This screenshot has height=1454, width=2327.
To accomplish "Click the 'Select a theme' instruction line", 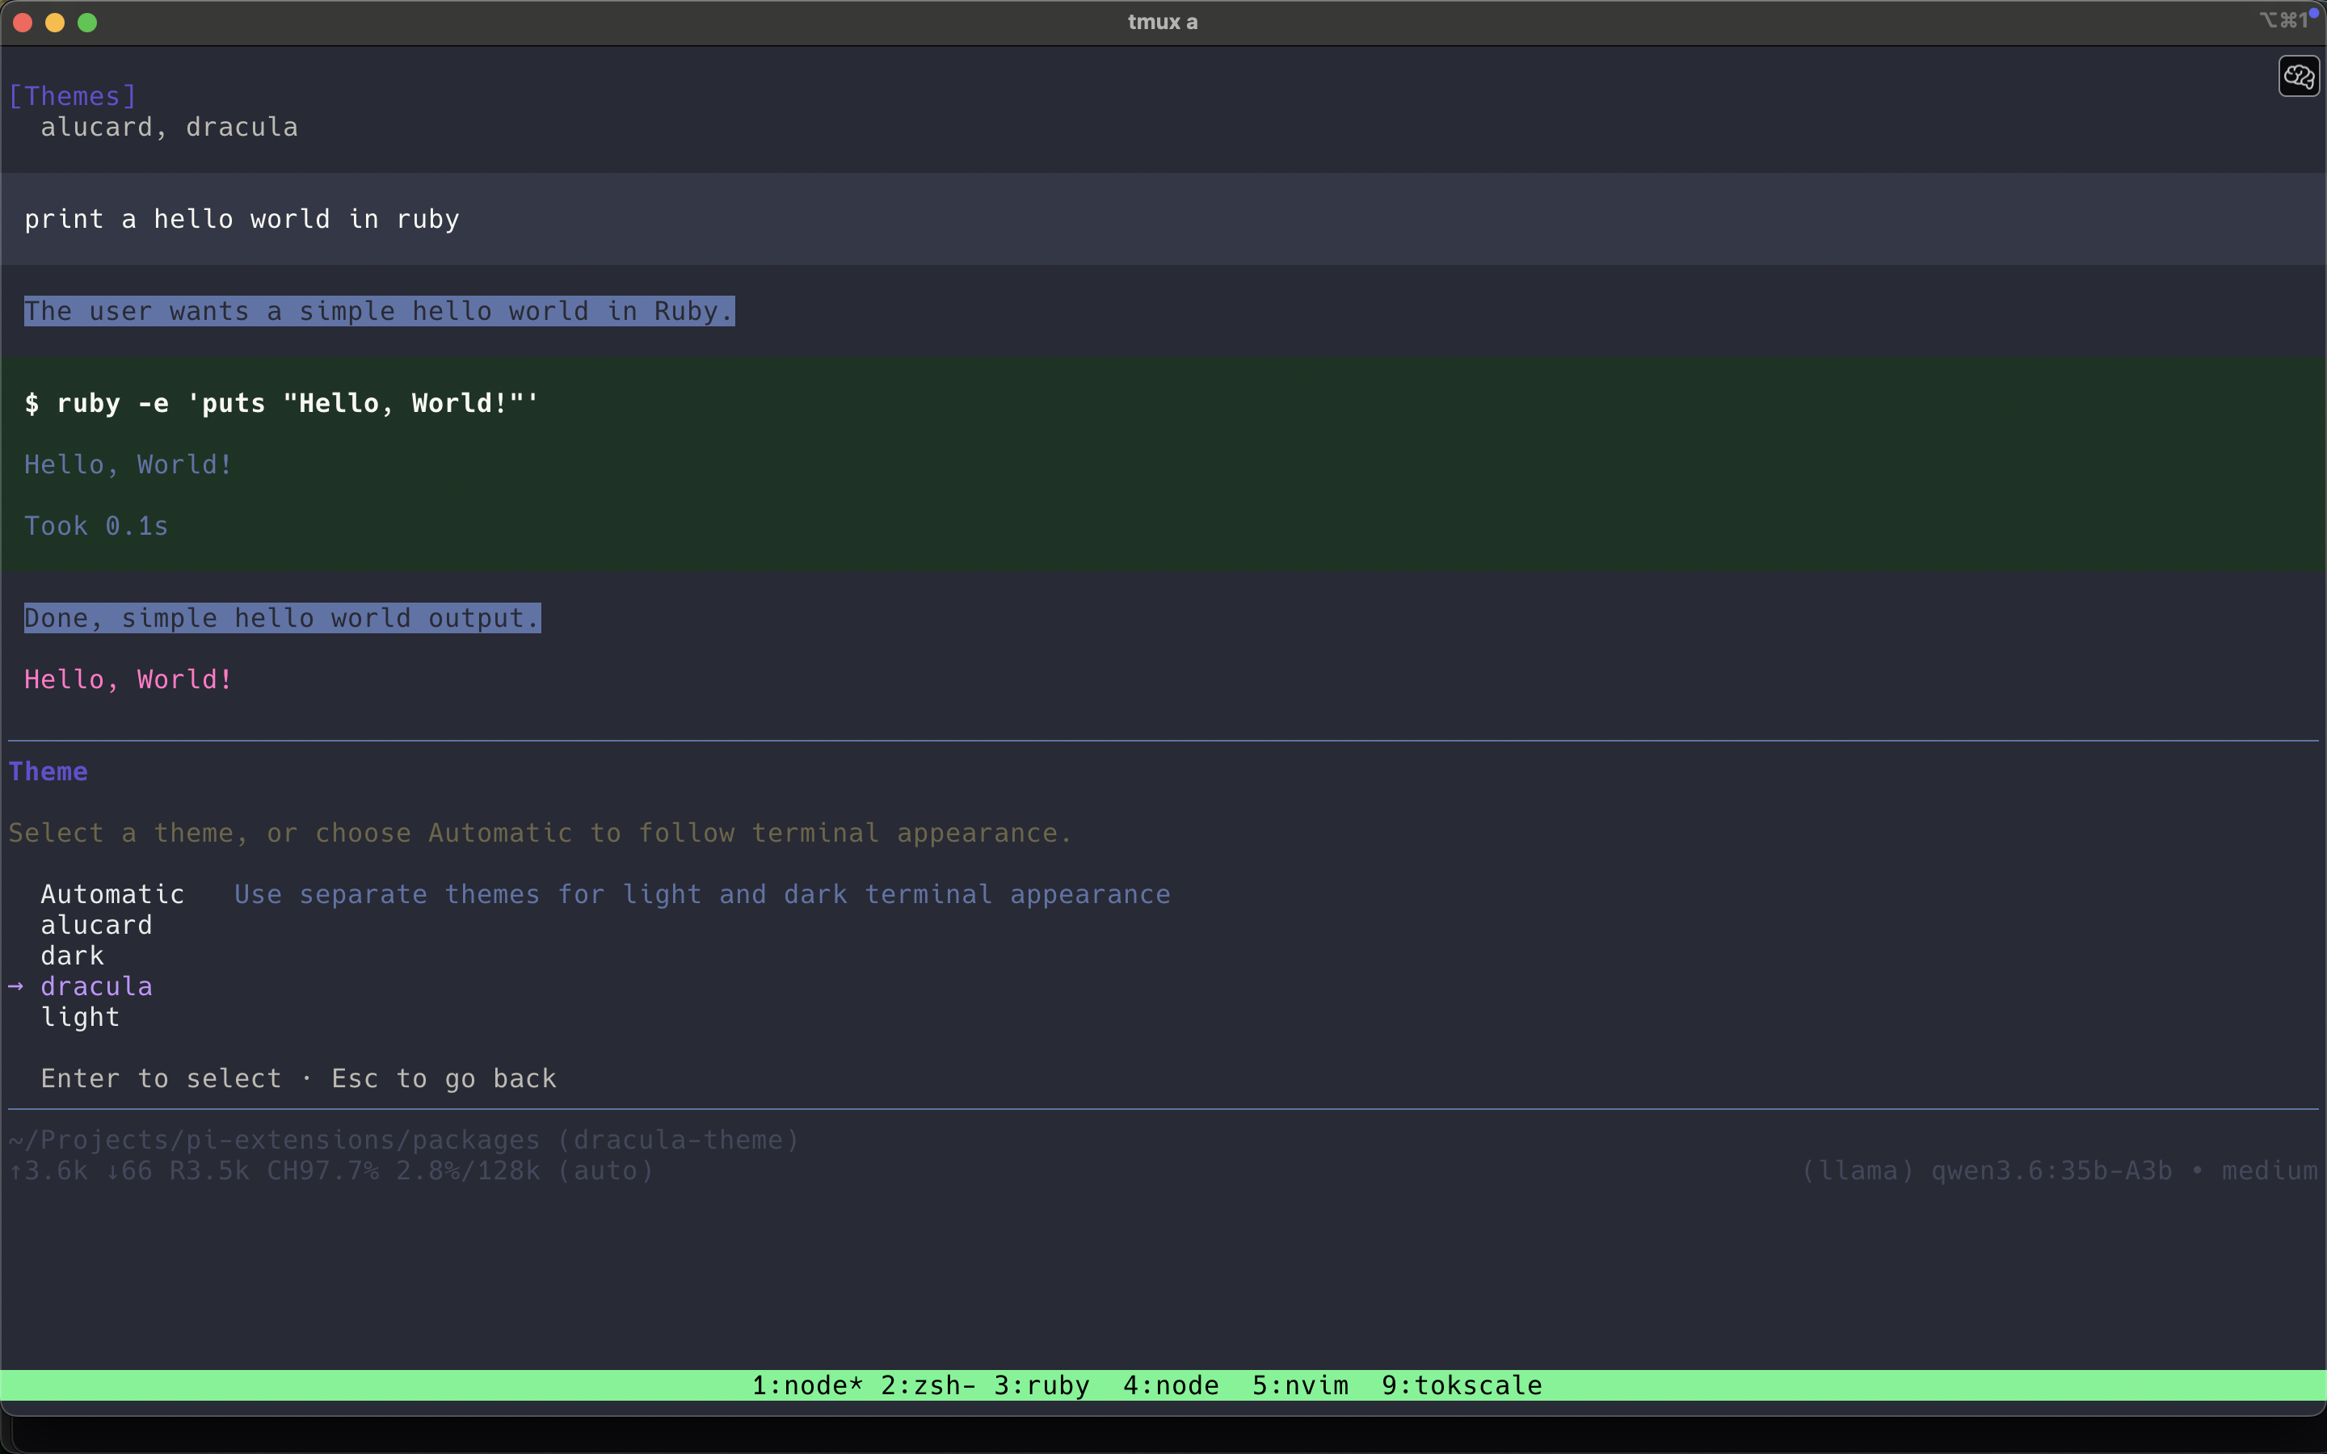I will coord(540,833).
